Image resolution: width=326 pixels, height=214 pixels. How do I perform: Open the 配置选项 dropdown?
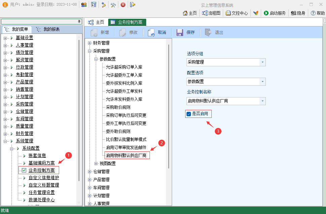click(262, 82)
